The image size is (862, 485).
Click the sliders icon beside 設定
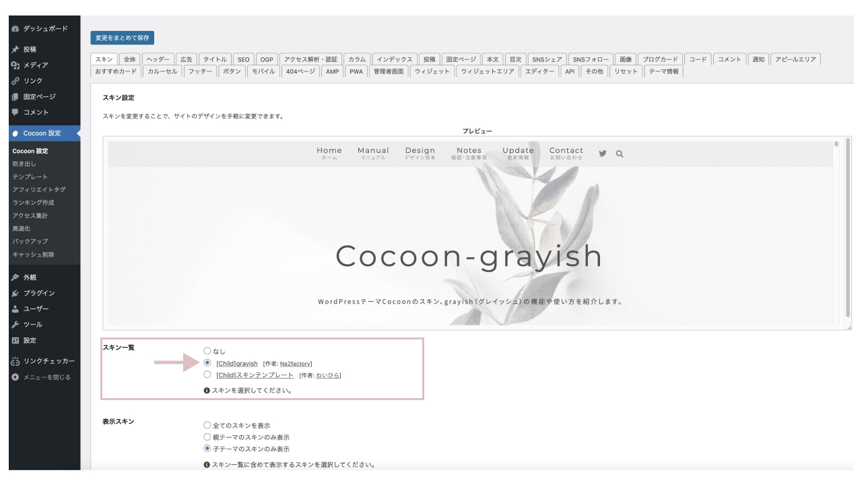click(15, 340)
